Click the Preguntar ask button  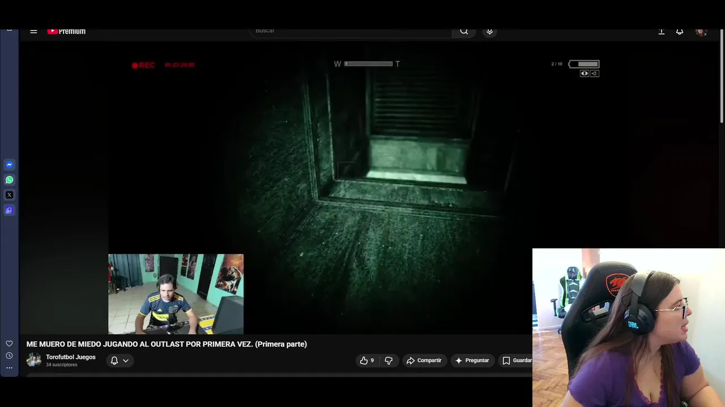click(x=472, y=360)
